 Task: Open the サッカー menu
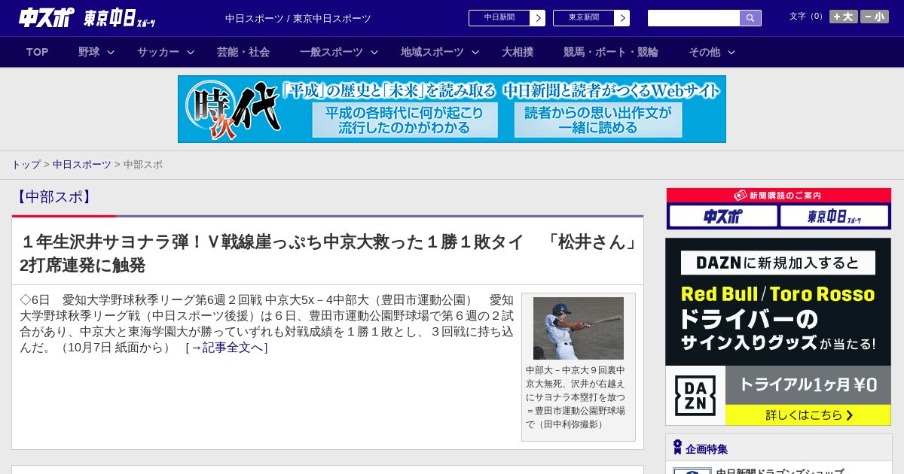158,52
